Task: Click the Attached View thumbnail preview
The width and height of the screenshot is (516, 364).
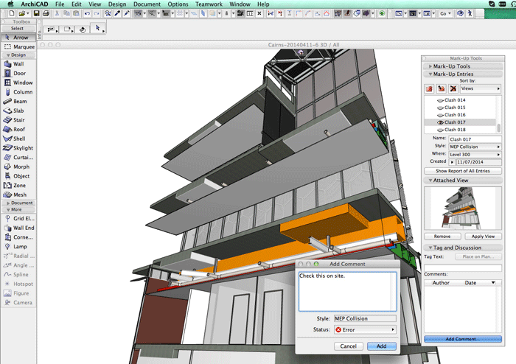Action: (462, 209)
